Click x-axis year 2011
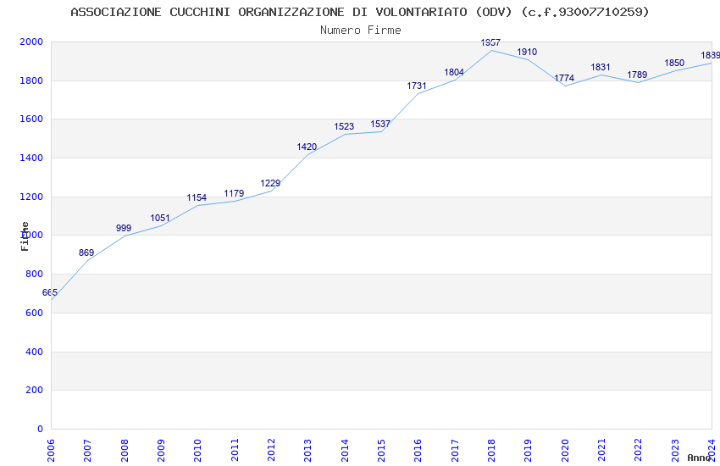 [x=235, y=451]
